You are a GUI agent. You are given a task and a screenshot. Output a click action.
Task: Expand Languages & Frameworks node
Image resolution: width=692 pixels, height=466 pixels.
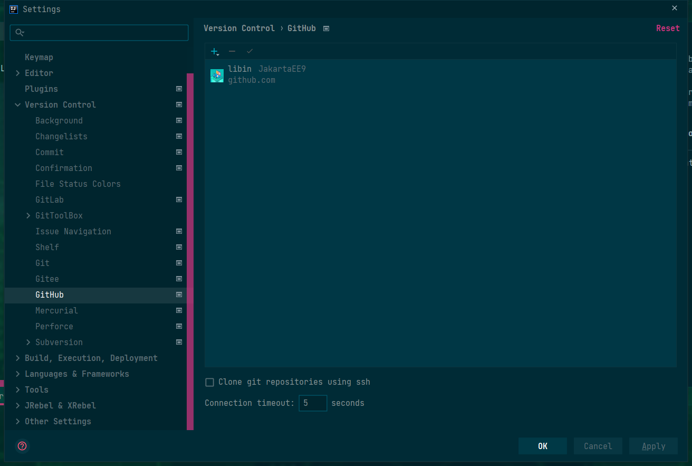[18, 374]
